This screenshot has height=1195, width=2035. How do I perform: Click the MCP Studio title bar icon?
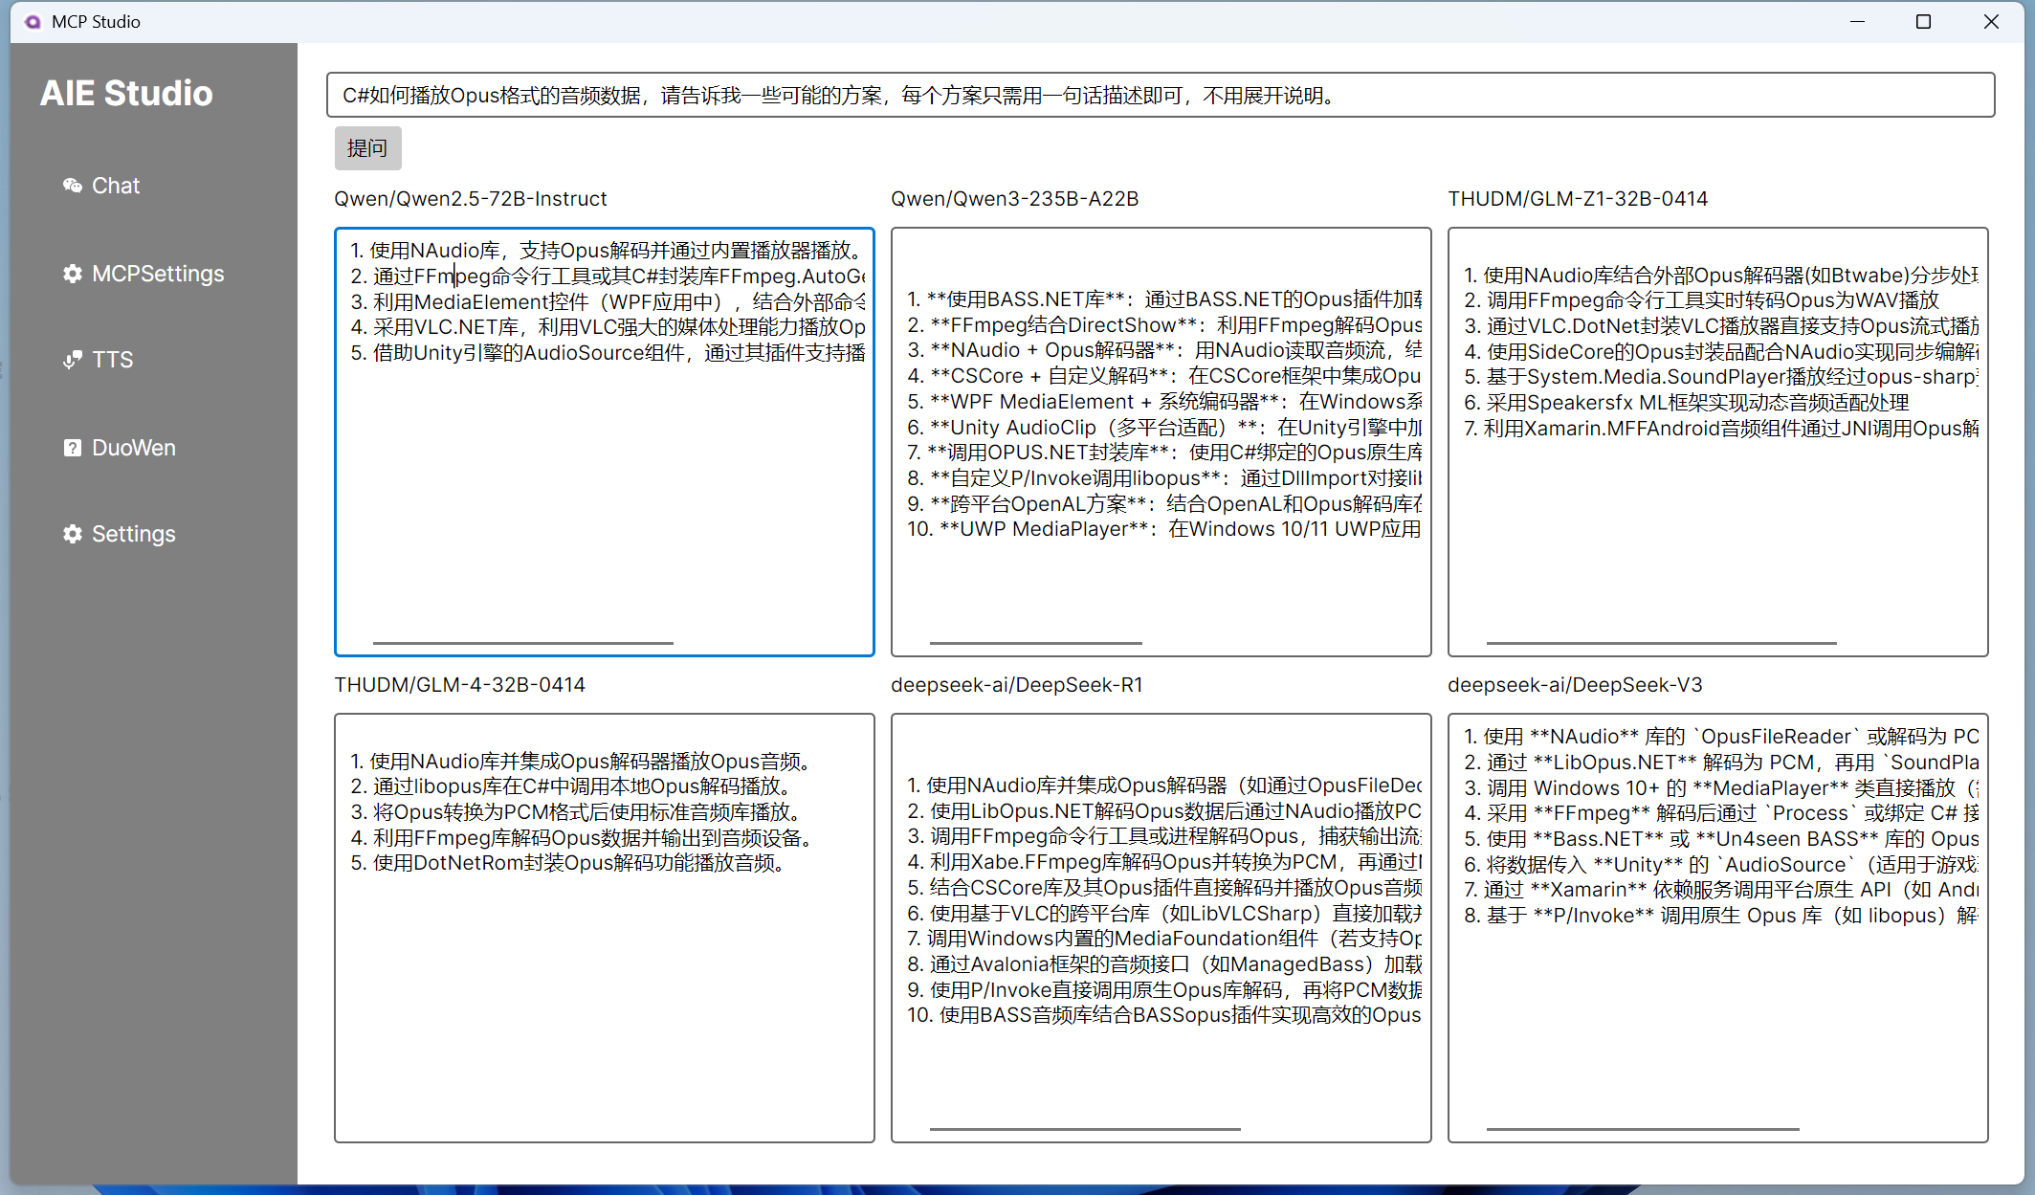click(x=33, y=21)
